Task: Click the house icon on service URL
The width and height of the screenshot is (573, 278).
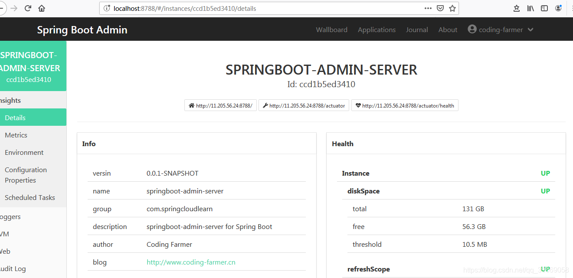Action: (x=191, y=105)
